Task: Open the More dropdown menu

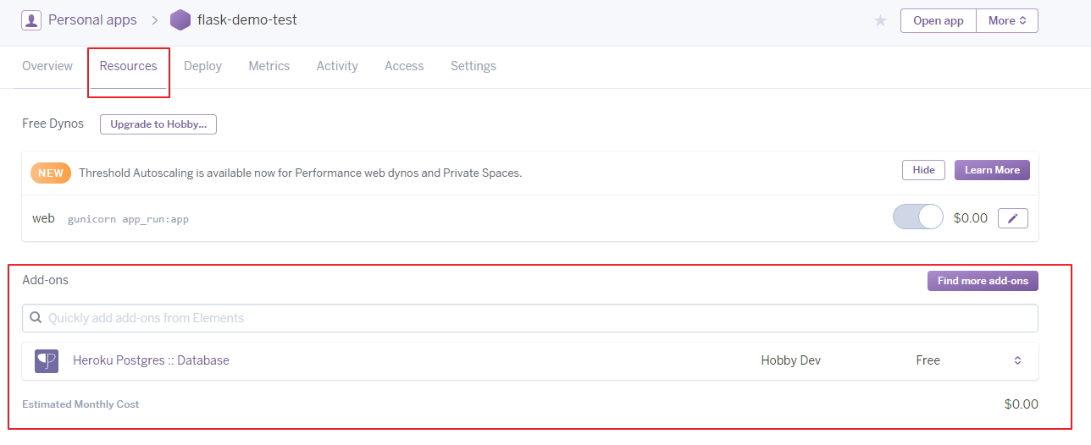Action: tap(1007, 20)
